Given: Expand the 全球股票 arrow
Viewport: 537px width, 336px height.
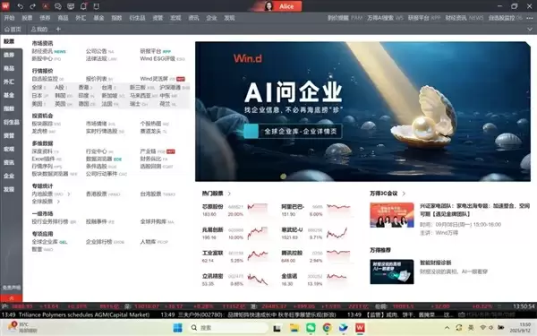Looking at the screenshot, I should point(58,202).
